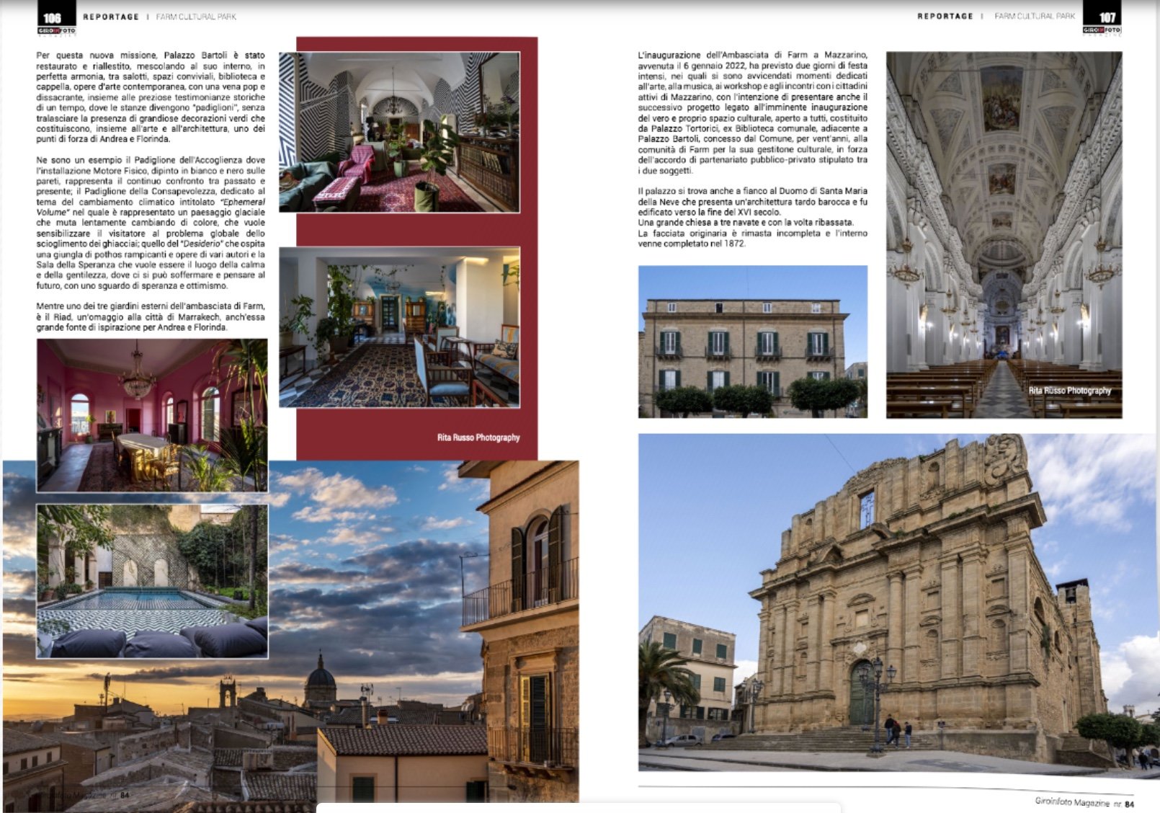
Task: Click Rita Russo Photography credit on red panel
Action: (478, 437)
